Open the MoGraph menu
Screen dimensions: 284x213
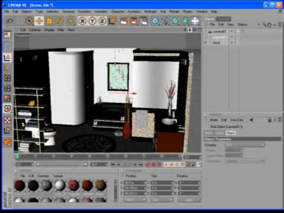[x=150, y=11]
